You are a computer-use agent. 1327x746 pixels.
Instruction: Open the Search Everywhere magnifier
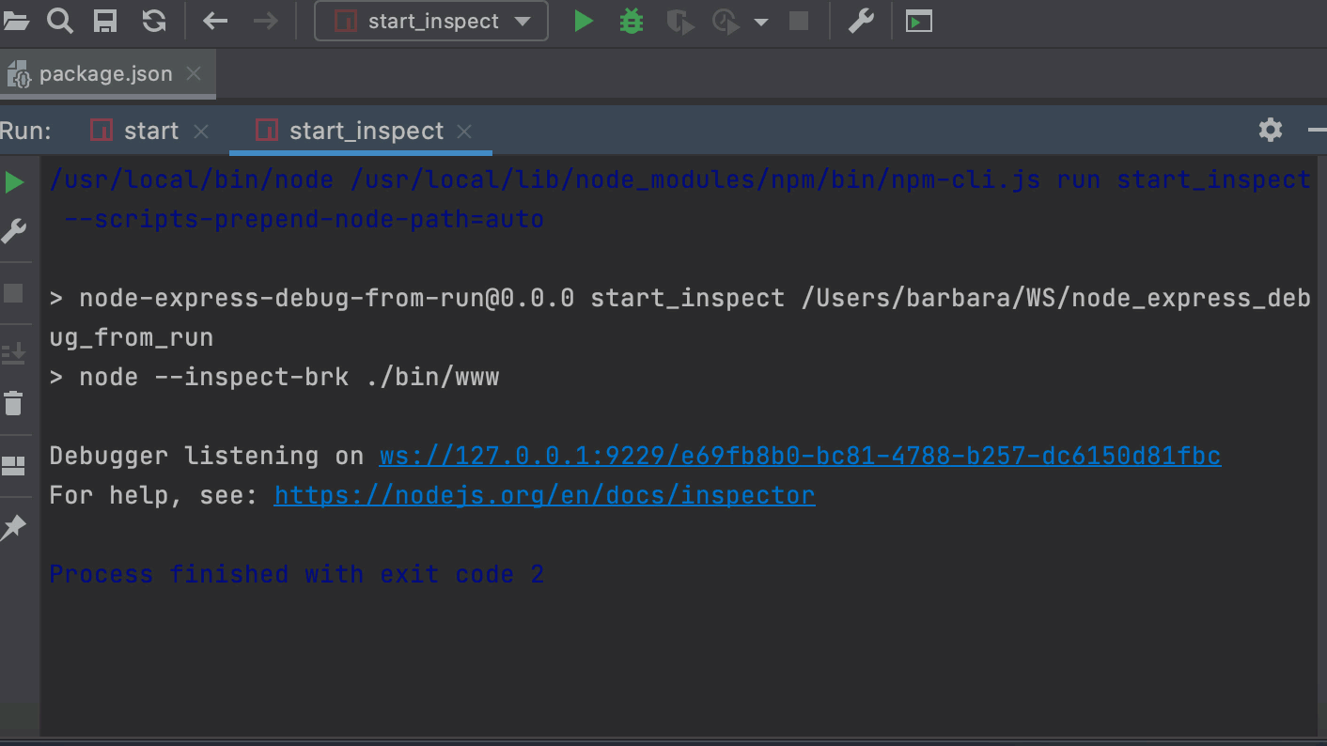pos(59,21)
